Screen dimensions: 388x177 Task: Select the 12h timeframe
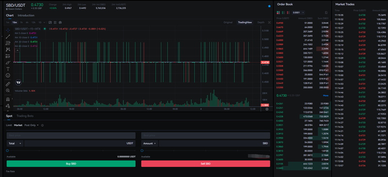pyautogui.click(x=33, y=22)
